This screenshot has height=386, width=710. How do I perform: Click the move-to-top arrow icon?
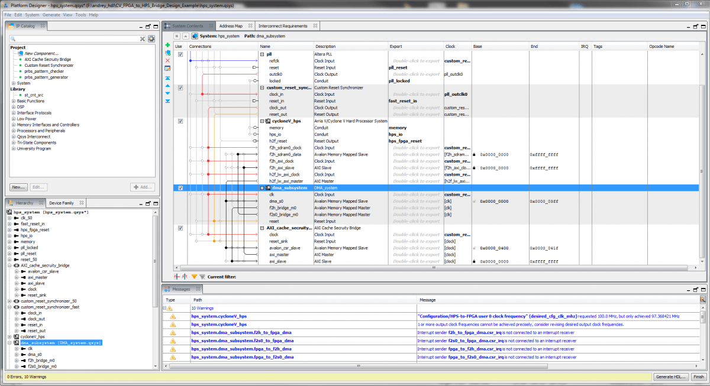[167, 78]
